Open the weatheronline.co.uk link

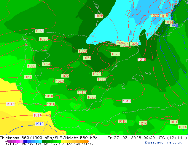point(163,142)
